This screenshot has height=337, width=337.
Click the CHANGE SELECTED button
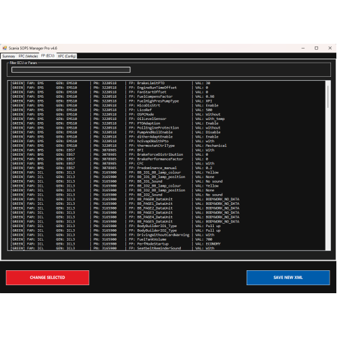pyautogui.click(x=47, y=278)
